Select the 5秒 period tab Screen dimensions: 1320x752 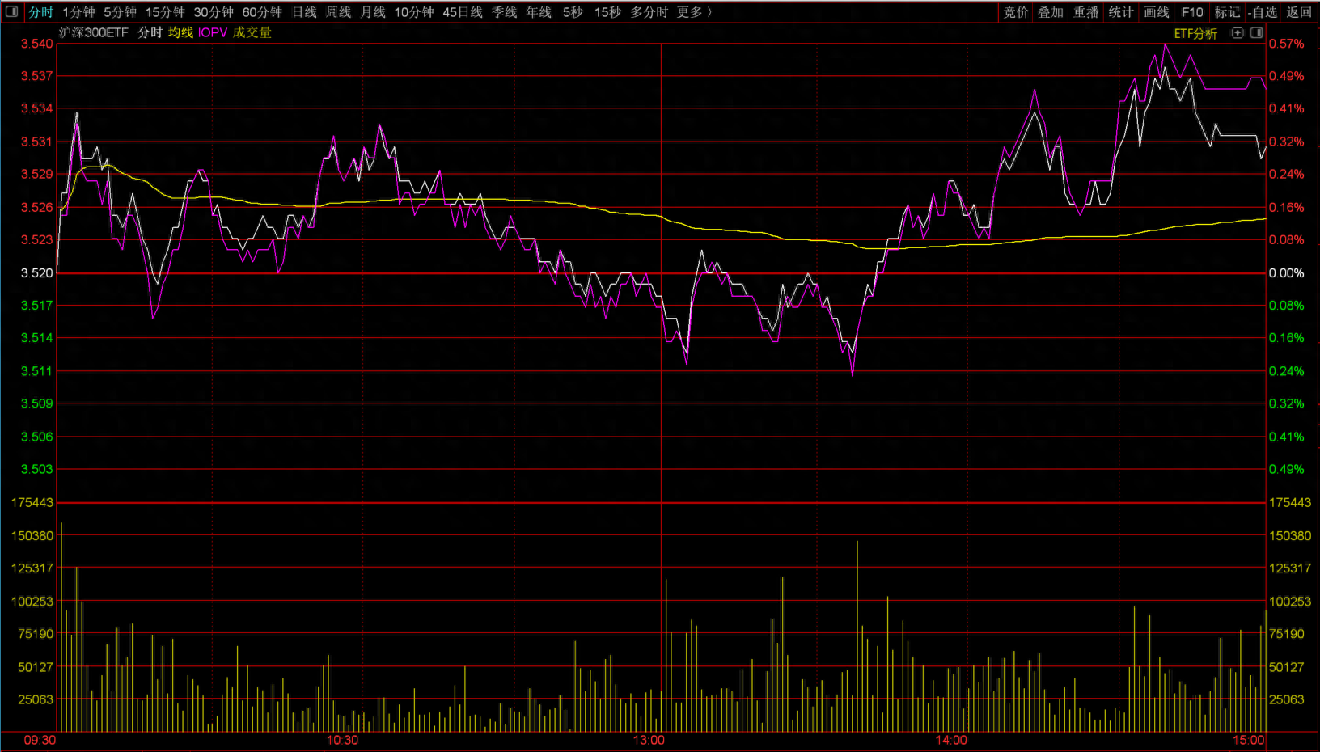pyautogui.click(x=573, y=12)
